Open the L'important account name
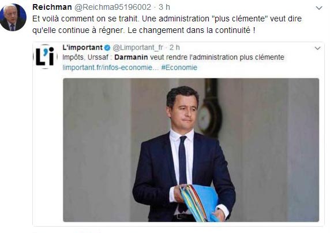330x233 pixels. click(82, 47)
